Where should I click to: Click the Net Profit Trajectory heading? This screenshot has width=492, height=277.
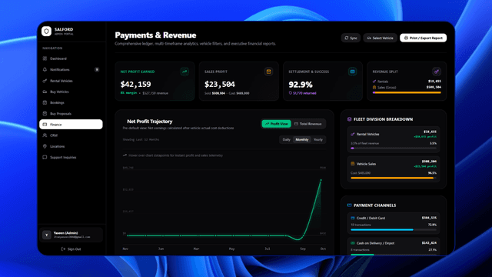point(150,122)
